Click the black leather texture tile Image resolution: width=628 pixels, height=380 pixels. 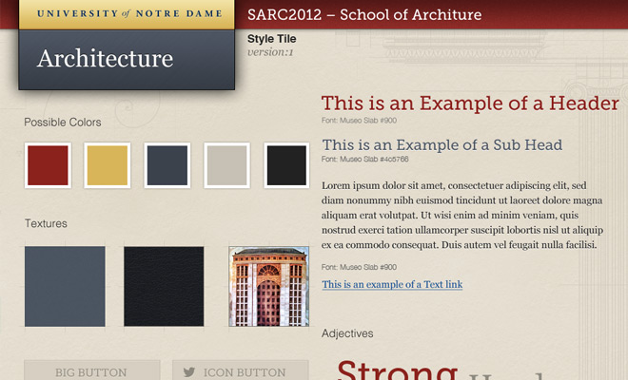point(164,286)
